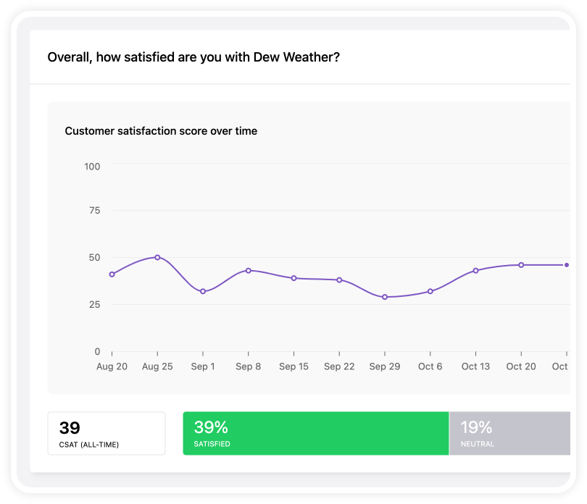Select the Sep 22 data point

[339, 280]
